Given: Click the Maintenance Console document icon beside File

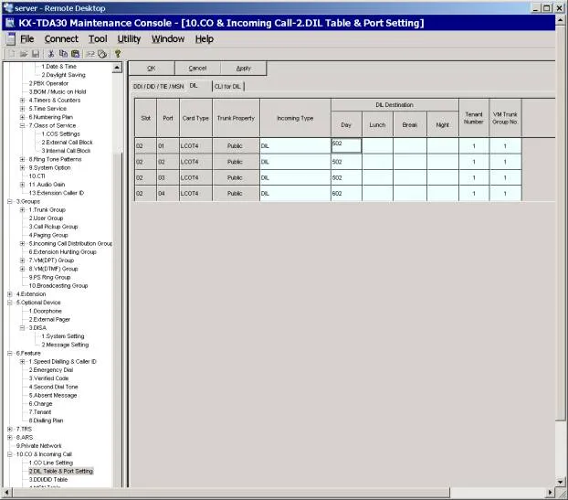Looking at the screenshot, I should click(x=11, y=38).
